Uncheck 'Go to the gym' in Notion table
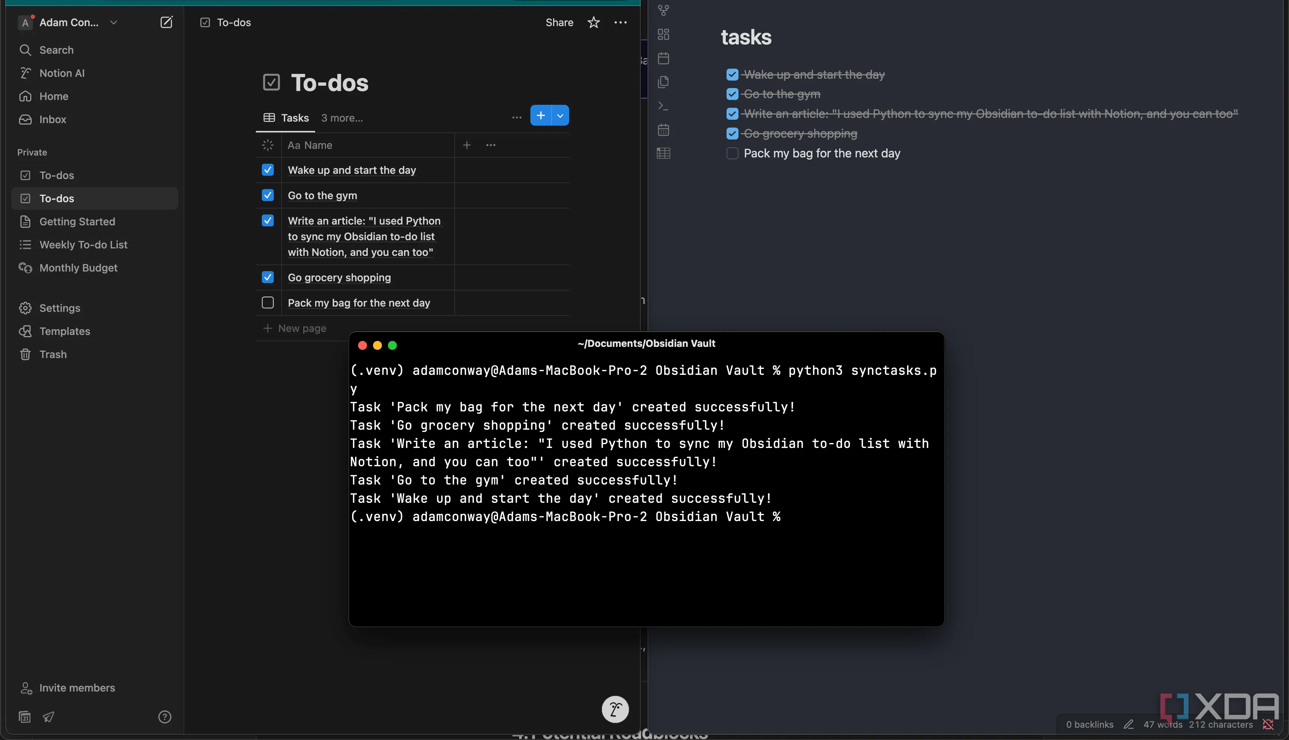Image resolution: width=1289 pixels, height=740 pixels. [x=268, y=195]
